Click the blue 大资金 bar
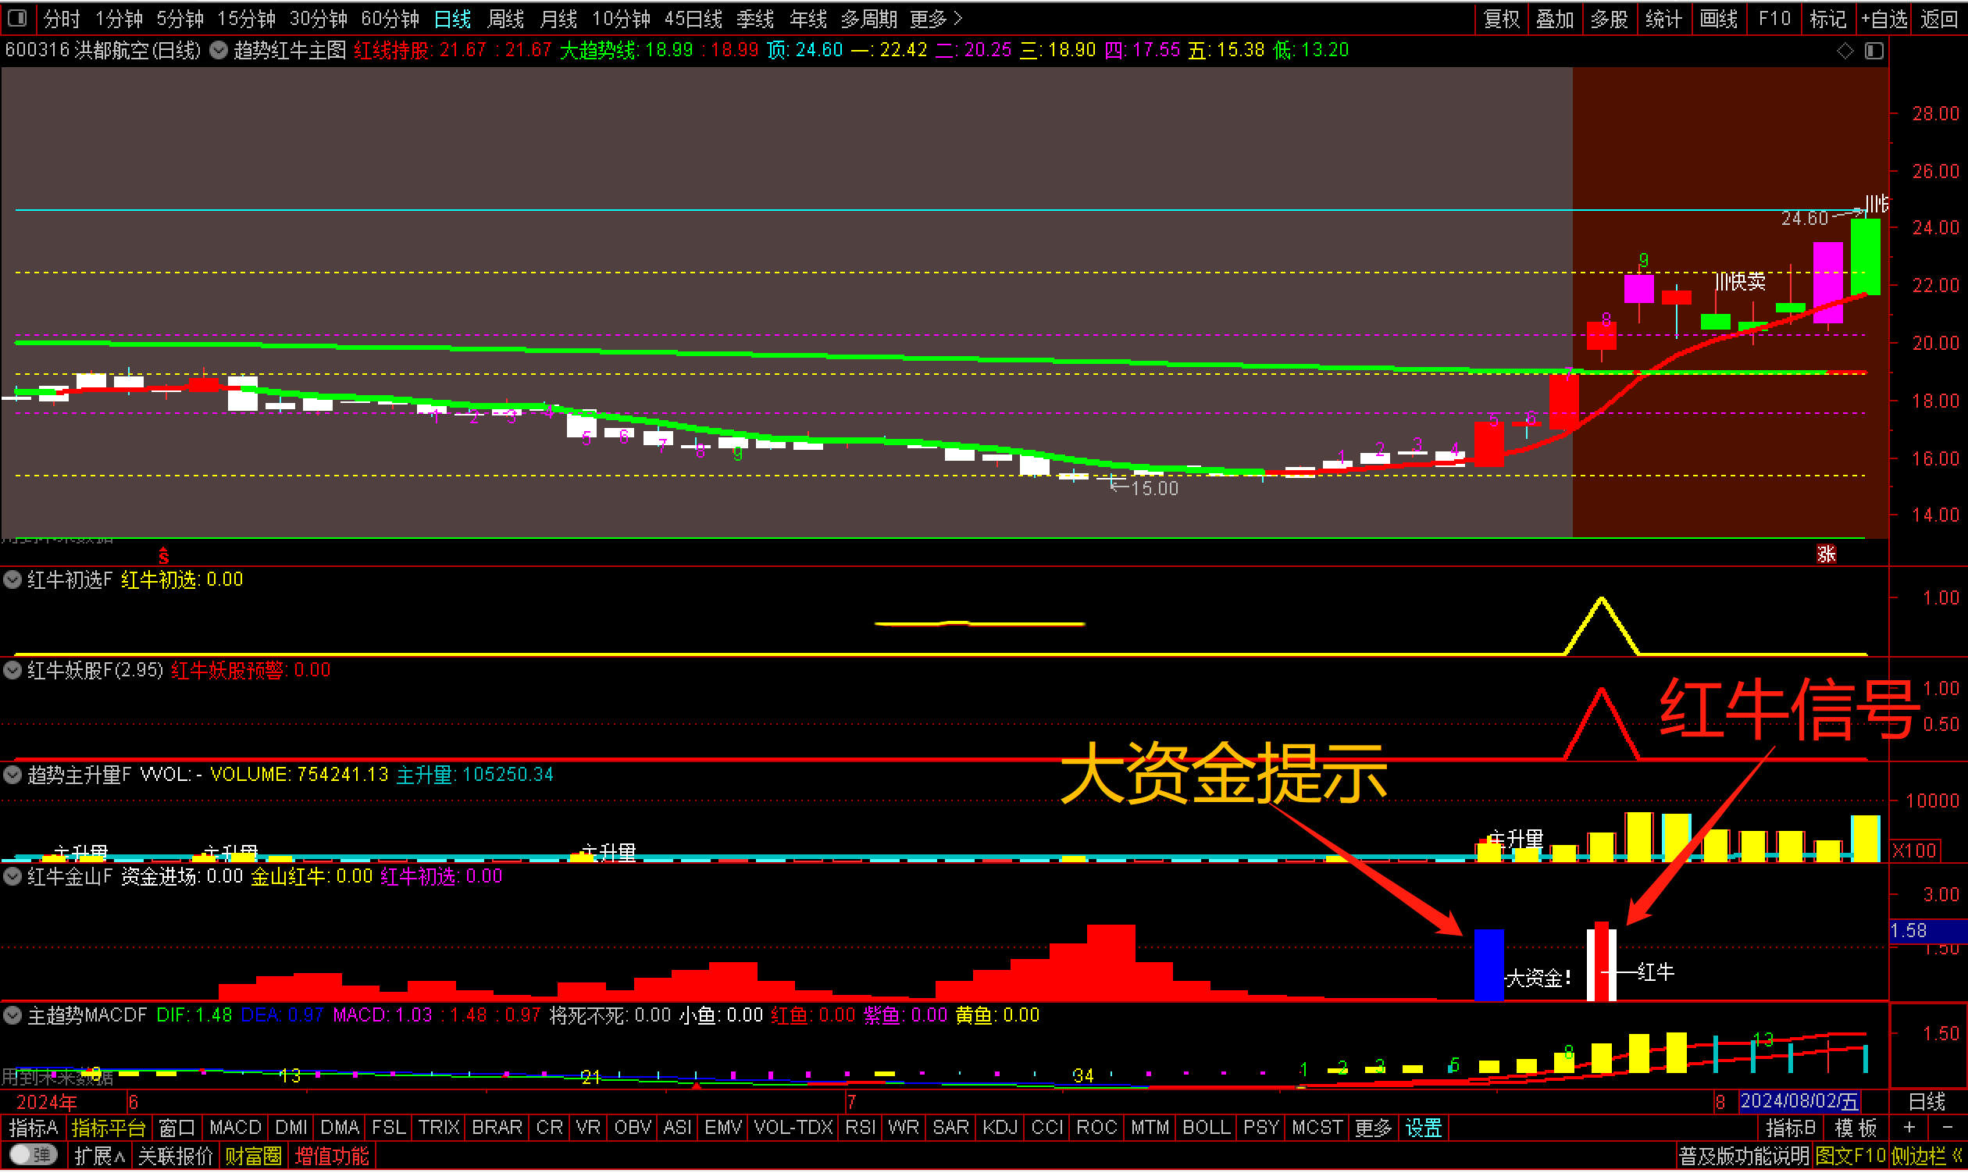Image resolution: width=1968 pixels, height=1173 pixels. pyautogui.click(x=1489, y=964)
